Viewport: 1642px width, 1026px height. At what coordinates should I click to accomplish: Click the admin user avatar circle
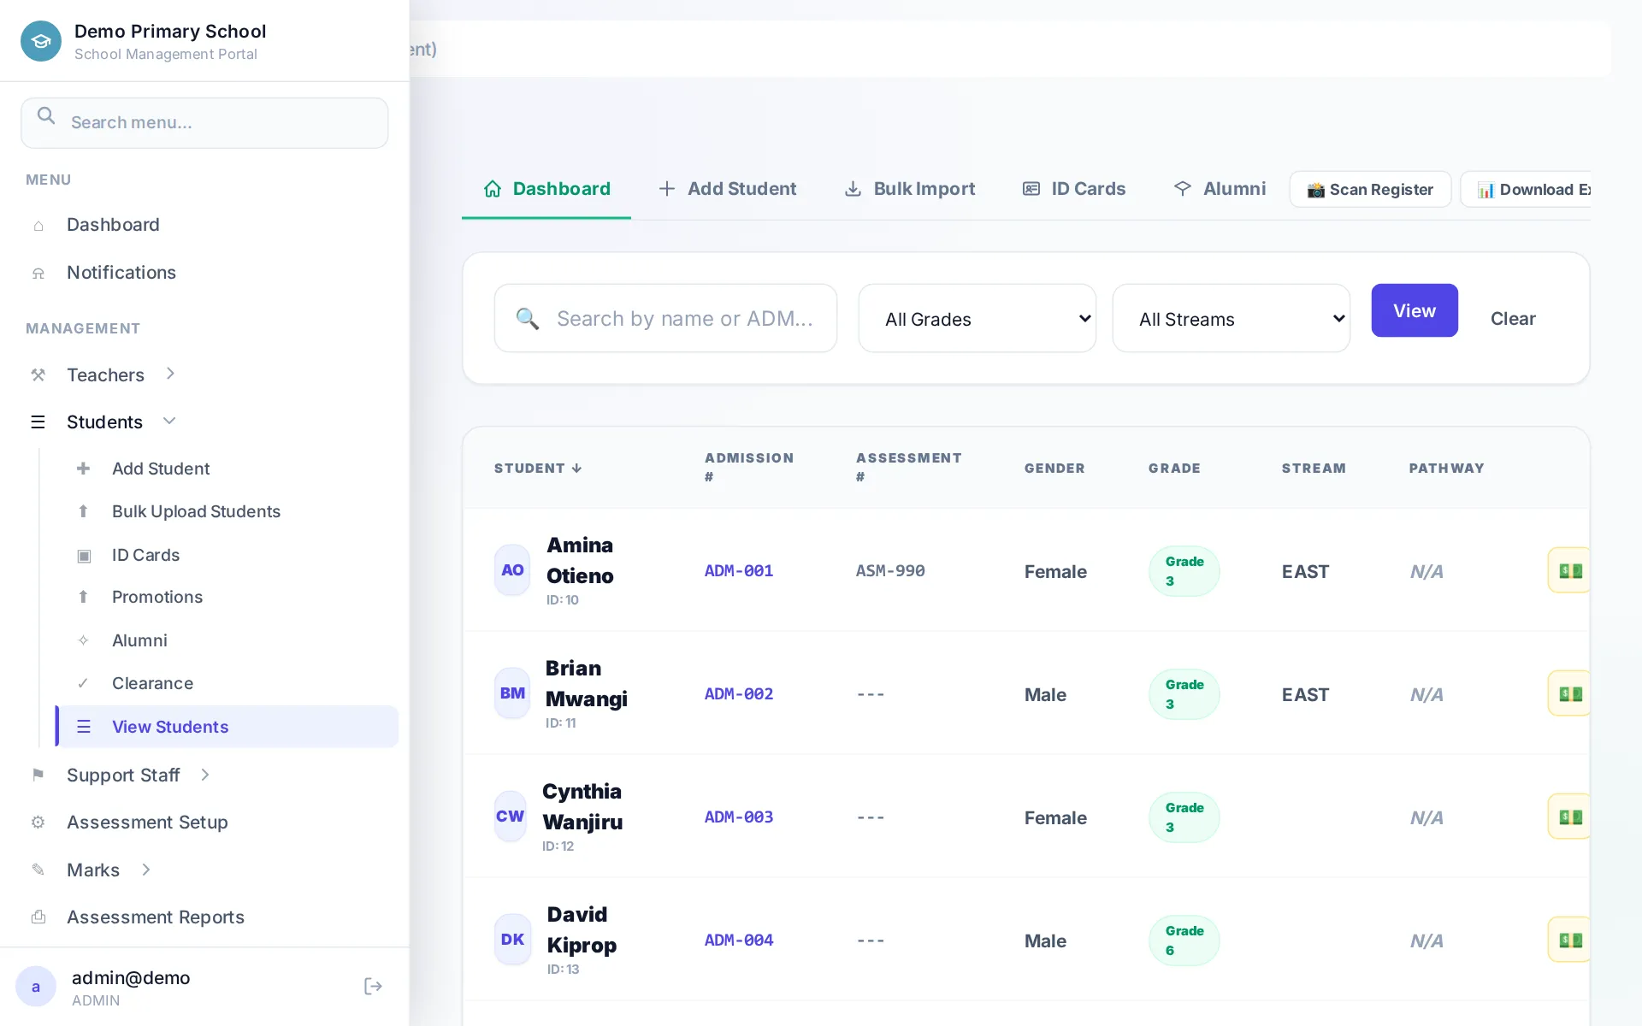click(36, 987)
